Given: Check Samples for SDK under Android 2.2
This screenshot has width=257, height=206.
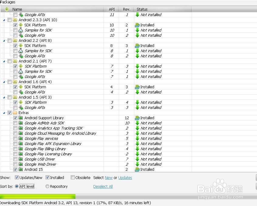Looking at the screenshot, I should point(15,51).
